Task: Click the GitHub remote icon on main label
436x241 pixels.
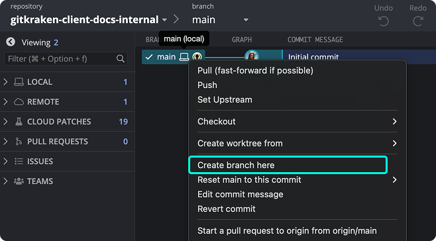Action: pos(197,57)
